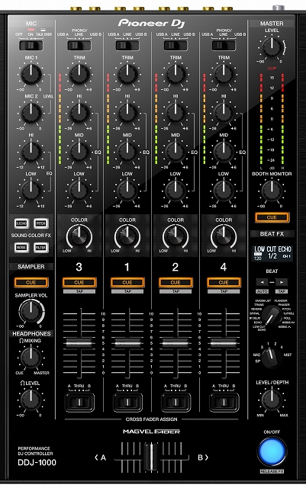Image resolution: width=306 pixels, height=488 pixels.
Task: Toggle channel 4 USB A/USB B input switch
Action: [x=224, y=46]
